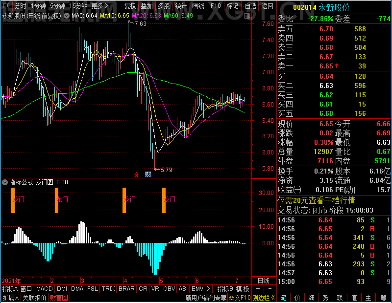
Task: Click the magenta MA20 label
Action: (x=147, y=16)
